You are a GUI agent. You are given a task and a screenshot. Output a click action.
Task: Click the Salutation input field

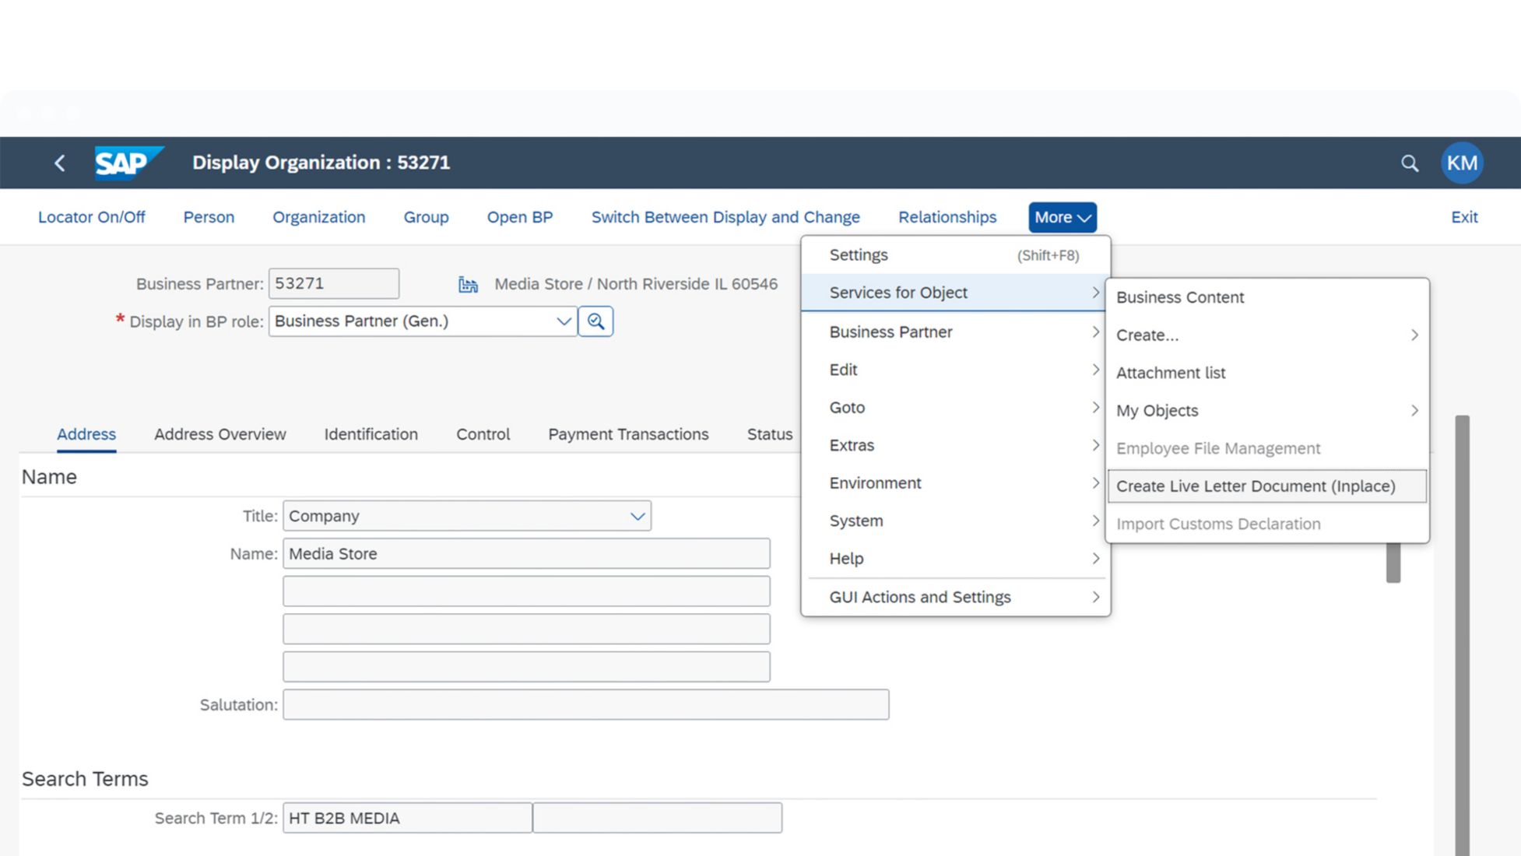coord(585,705)
